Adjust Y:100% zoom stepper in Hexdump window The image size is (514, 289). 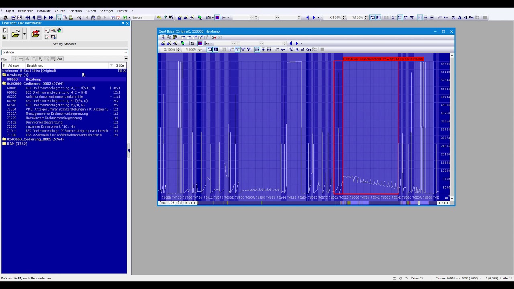(x=200, y=49)
